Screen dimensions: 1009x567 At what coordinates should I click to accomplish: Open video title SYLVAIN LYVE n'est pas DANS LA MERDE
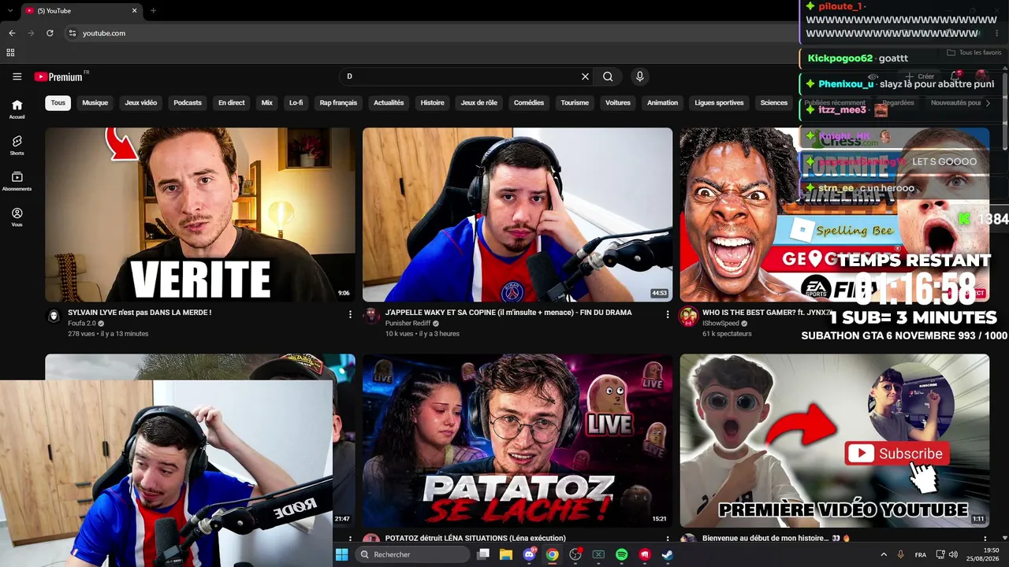click(140, 313)
